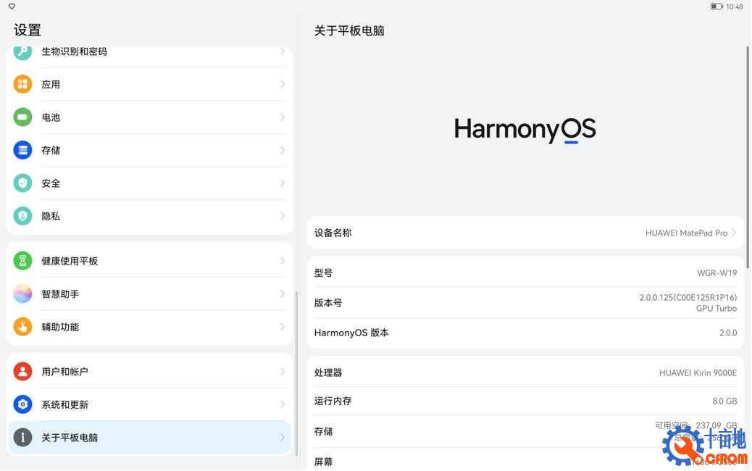Check the battery indicator in status bar
Screen dimensions: 752x471
717,7
